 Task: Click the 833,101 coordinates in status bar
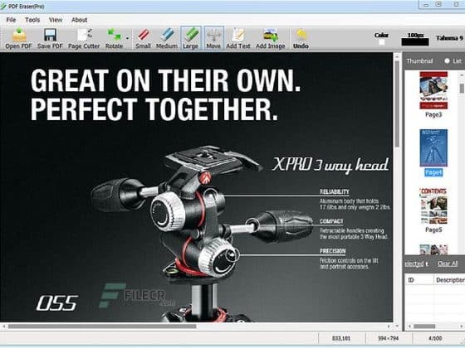pos(341,338)
